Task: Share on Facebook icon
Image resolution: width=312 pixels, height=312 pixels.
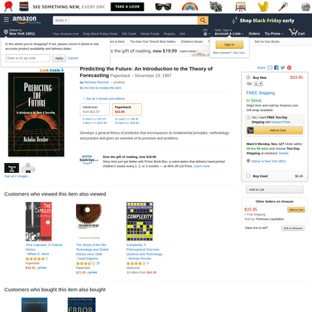Action: [276, 68]
